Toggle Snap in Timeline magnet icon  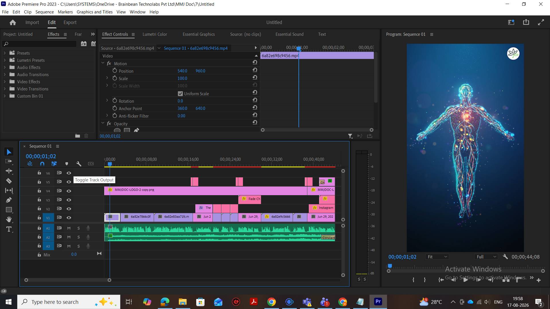[42, 164]
